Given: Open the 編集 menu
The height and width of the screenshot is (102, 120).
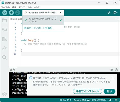Looking at the screenshot, I should [14, 7].
